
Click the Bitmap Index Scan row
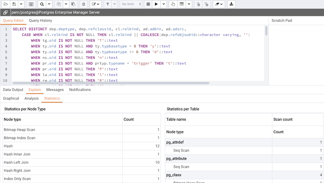82,138
